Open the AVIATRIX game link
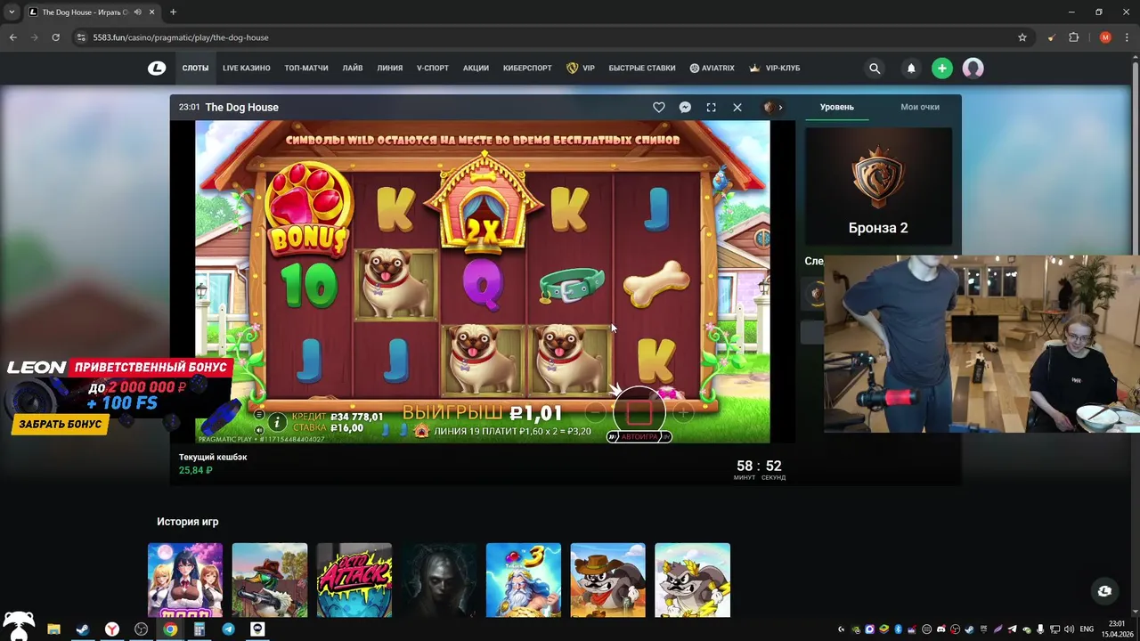Image resolution: width=1140 pixels, height=641 pixels. tap(712, 69)
